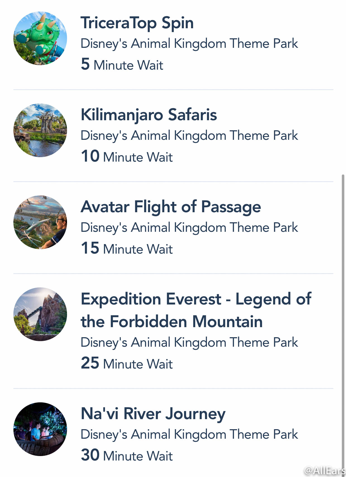
Task: Tap the Avatar Flight of Passage thumbnail
Action: [40, 222]
